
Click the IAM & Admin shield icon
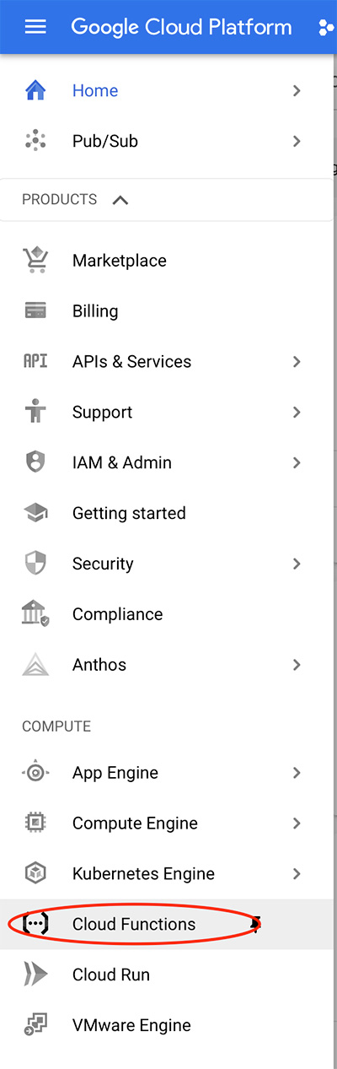click(35, 462)
